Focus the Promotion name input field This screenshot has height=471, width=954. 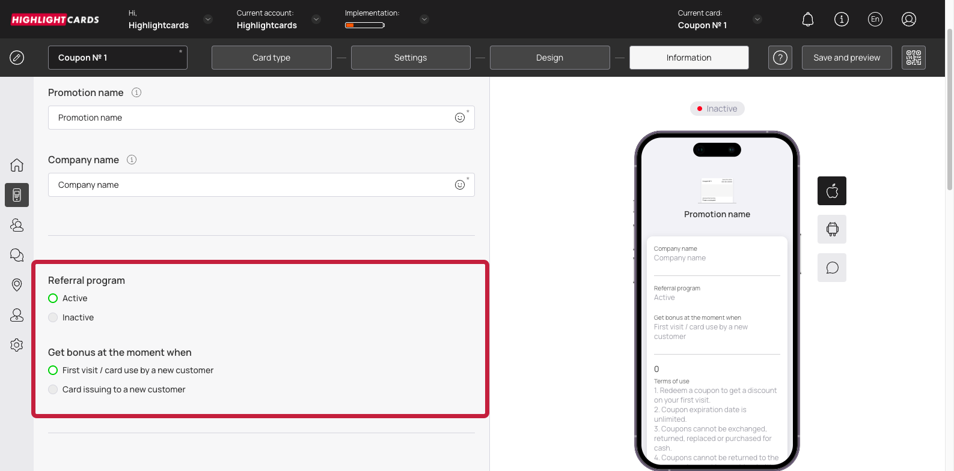tap(252, 118)
